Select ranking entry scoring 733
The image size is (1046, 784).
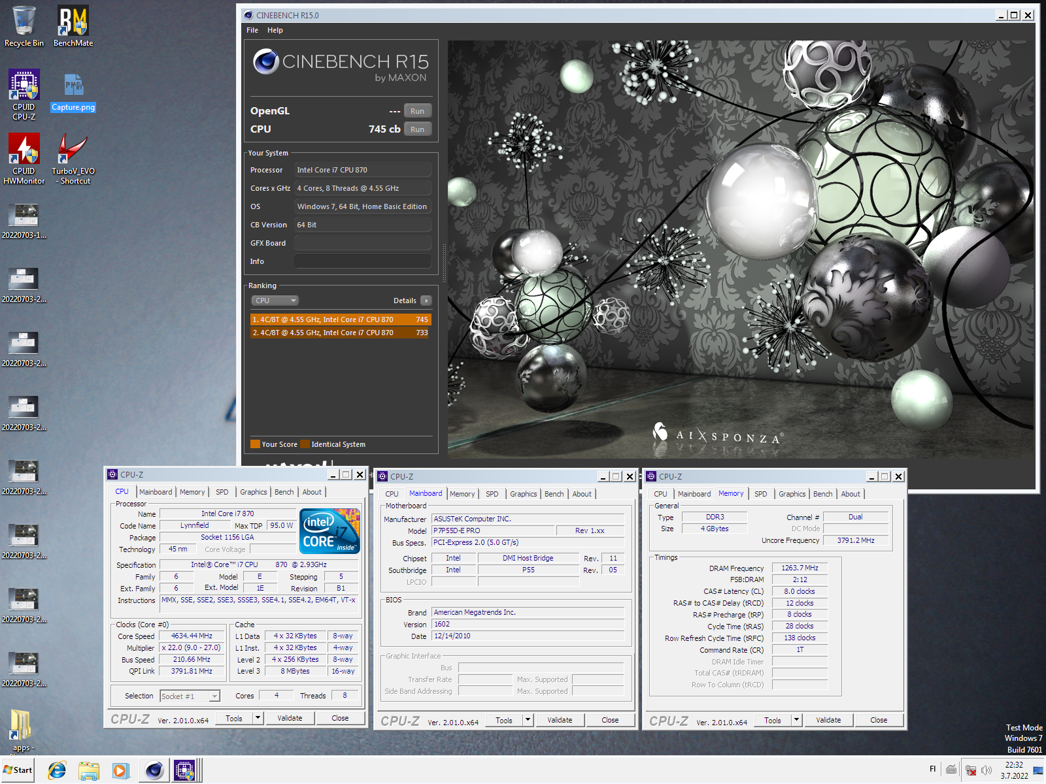(340, 333)
